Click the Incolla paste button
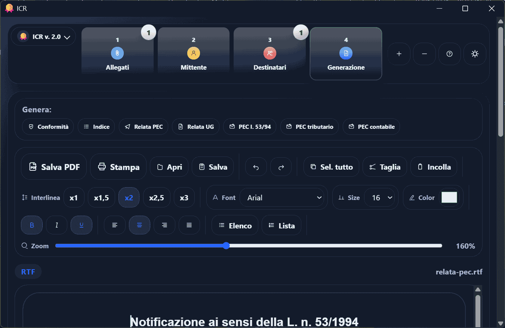The width and height of the screenshot is (505, 328). (x=434, y=167)
